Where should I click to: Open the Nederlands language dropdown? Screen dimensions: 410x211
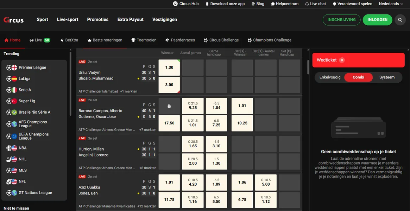pyautogui.click(x=391, y=4)
